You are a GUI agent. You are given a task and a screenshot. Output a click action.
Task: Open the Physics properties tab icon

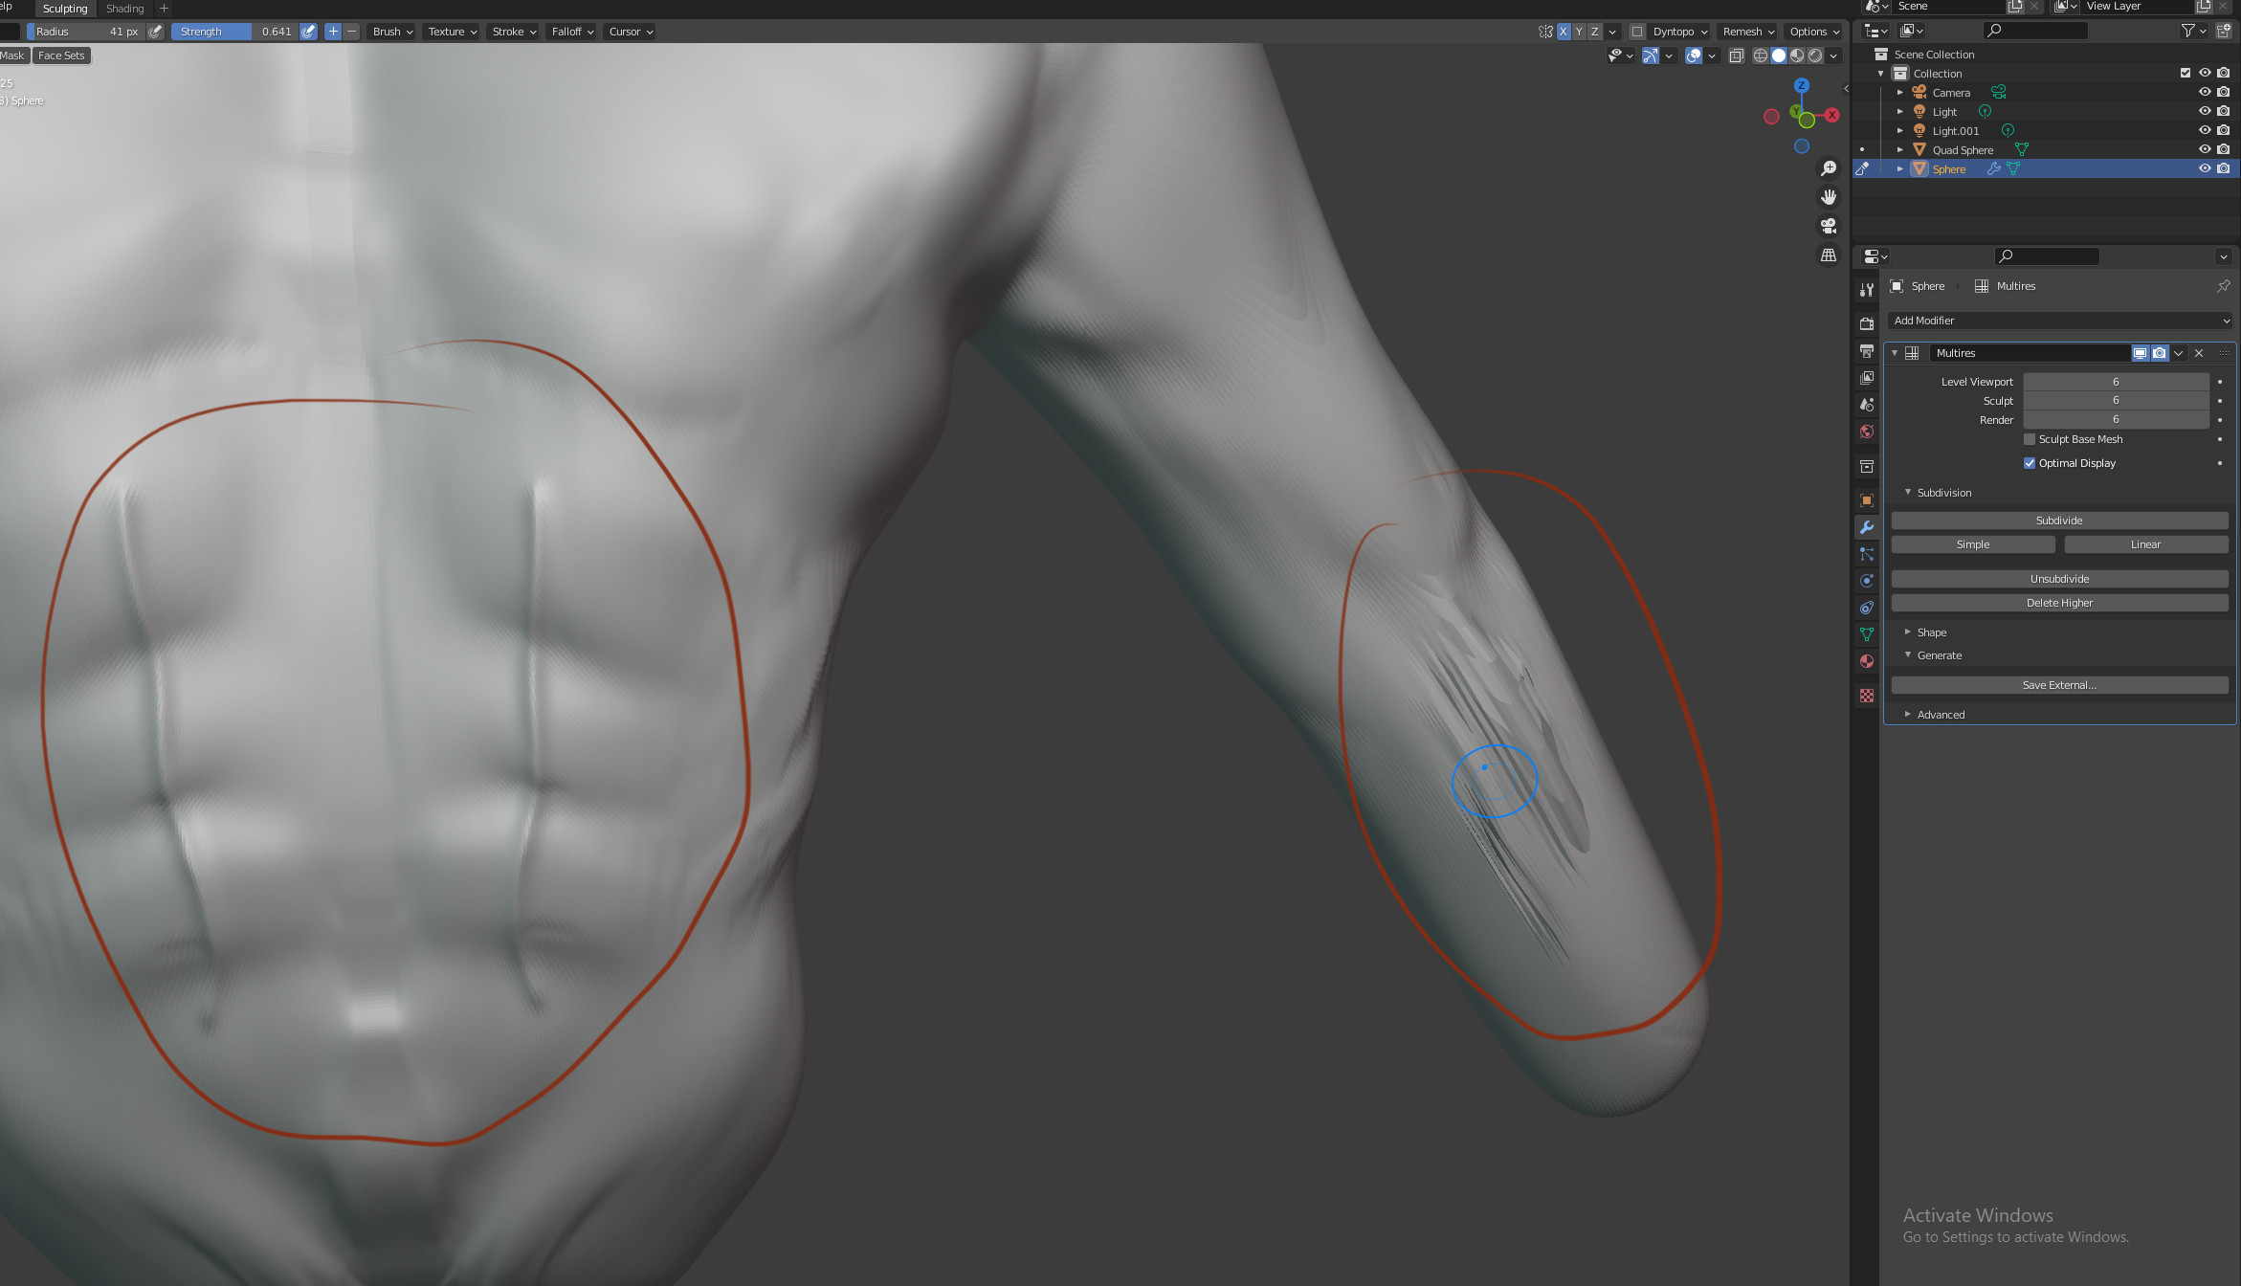click(1866, 581)
